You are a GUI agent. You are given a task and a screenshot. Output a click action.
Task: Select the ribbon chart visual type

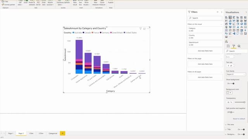245,20
